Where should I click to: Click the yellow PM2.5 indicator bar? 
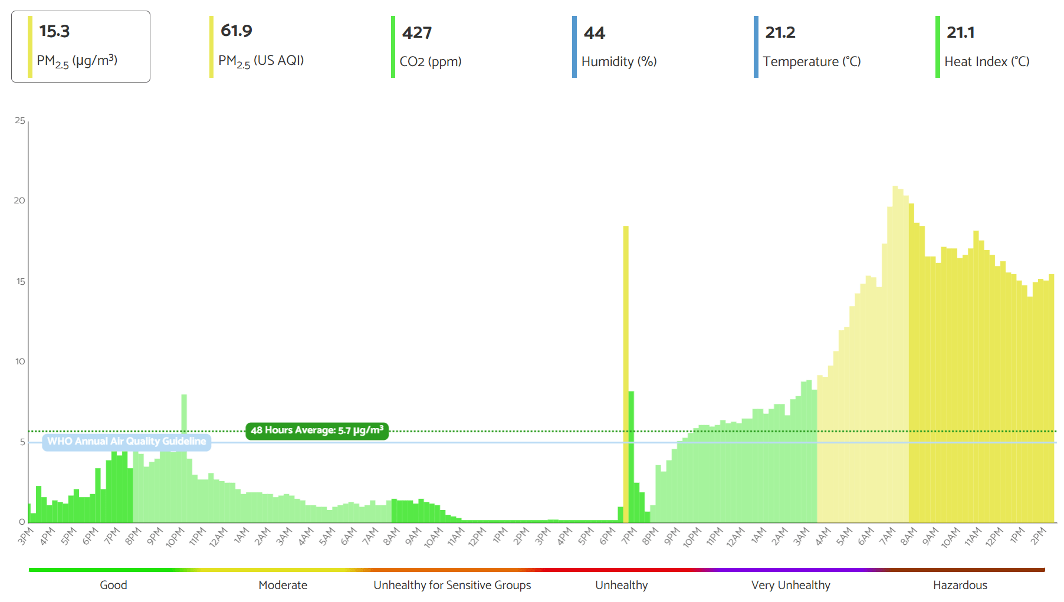pos(29,46)
